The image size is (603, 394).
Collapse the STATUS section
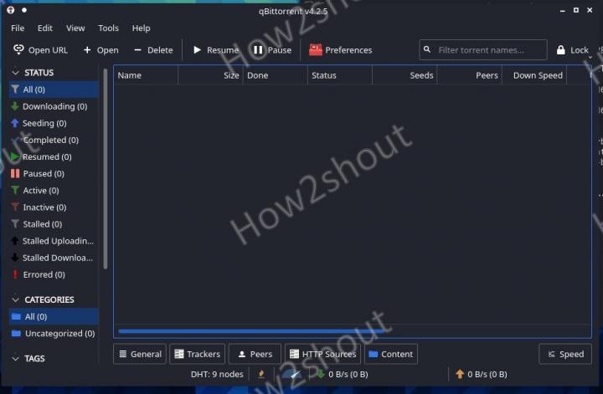pos(15,73)
